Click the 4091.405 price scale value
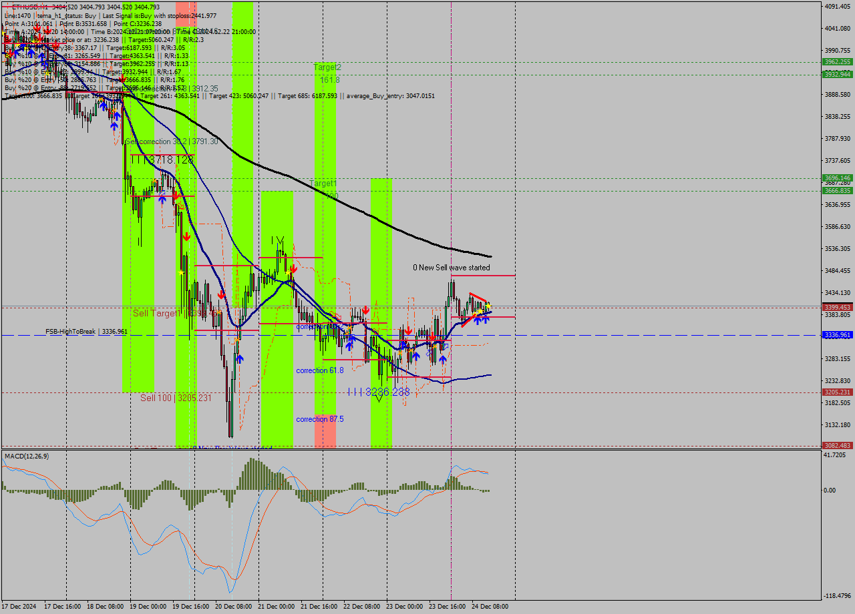855x614 pixels. pos(838,6)
